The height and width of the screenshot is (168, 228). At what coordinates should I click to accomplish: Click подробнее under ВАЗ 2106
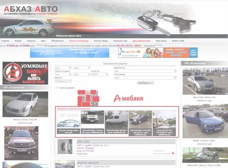coord(82,154)
